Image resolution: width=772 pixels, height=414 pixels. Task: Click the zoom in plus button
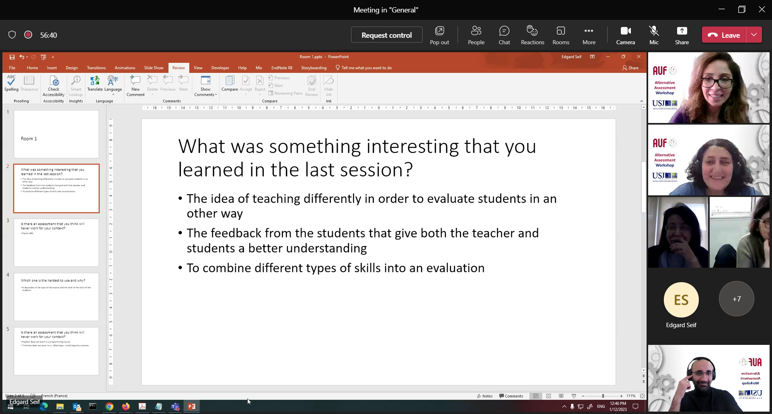(621, 396)
